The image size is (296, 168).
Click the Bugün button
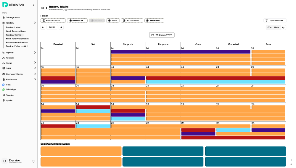52,27
